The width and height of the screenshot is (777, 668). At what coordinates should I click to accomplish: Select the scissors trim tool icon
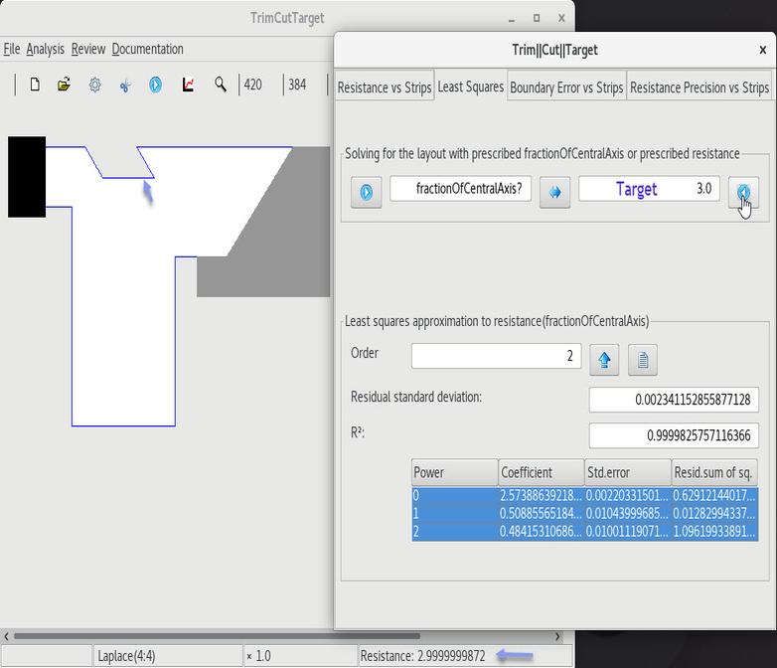125,85
